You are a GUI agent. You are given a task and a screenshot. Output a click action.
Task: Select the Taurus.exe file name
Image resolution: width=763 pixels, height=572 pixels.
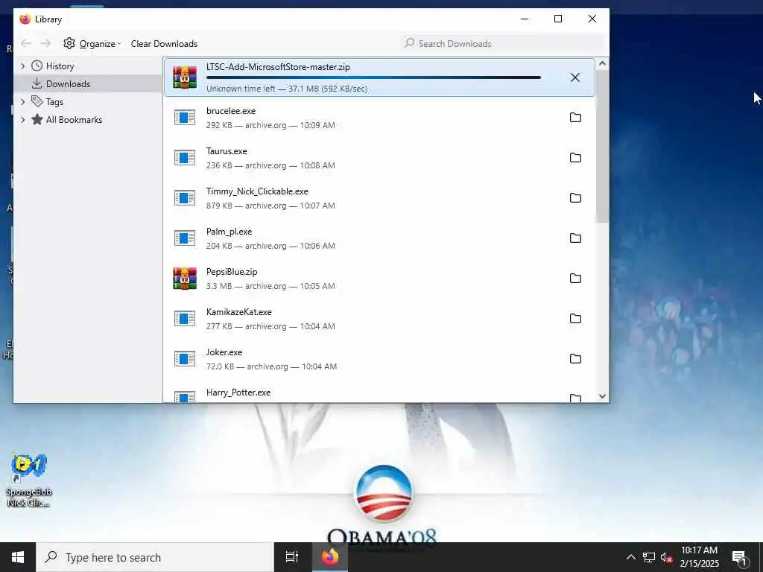coord(227,151)
